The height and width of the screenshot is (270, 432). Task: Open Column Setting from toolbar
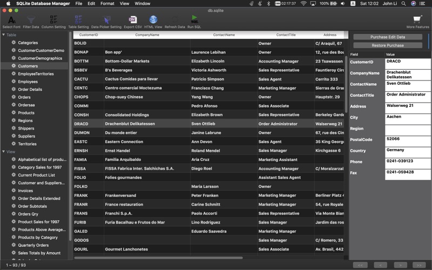pos(53,22)
